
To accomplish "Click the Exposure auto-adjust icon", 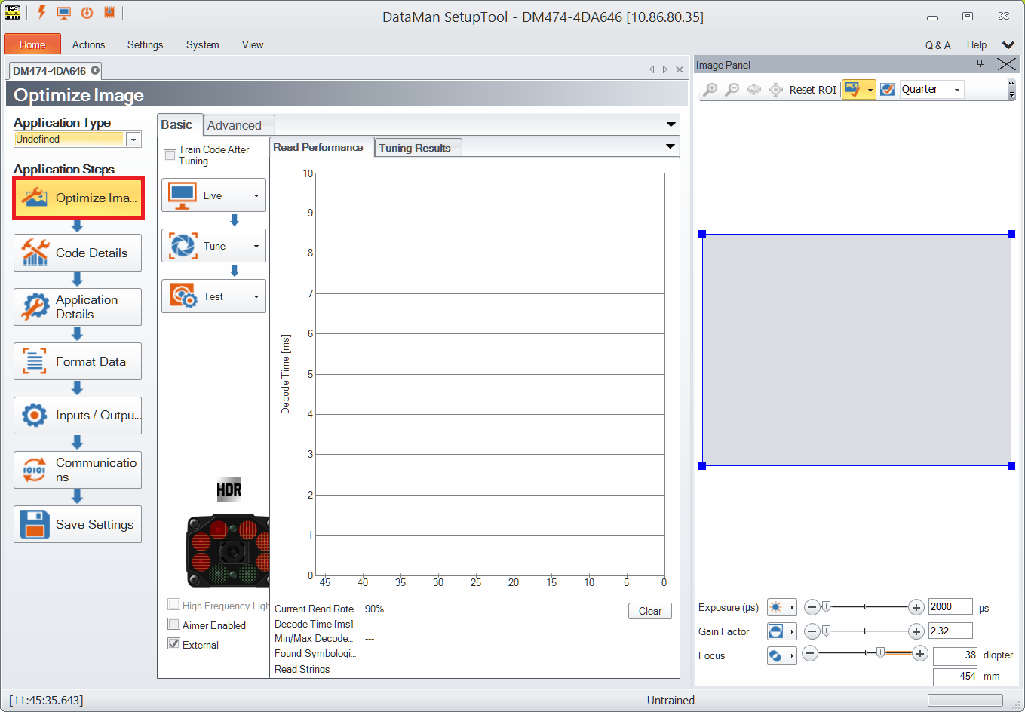I will (x=776, y=608).
